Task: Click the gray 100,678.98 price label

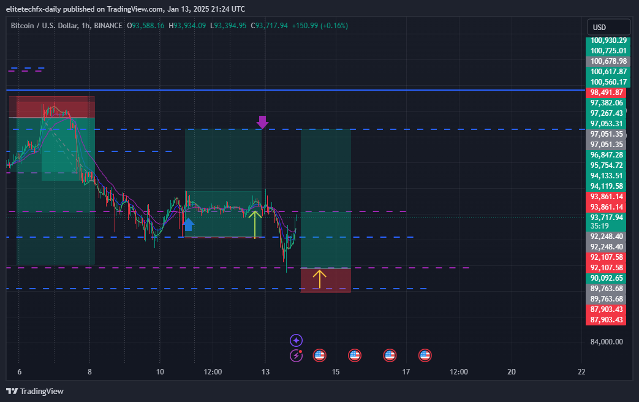Action: (608, 61)
